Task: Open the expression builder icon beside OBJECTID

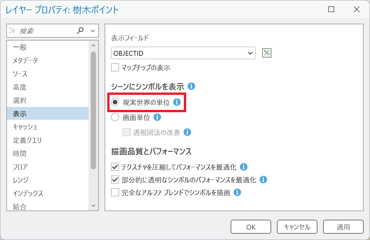Action: pos(267,53)
